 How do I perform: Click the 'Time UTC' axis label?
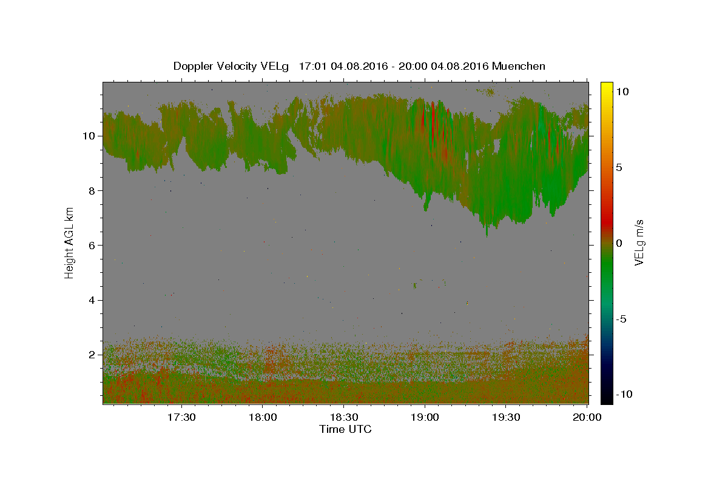pyautogui.click(x=345, y=429)
